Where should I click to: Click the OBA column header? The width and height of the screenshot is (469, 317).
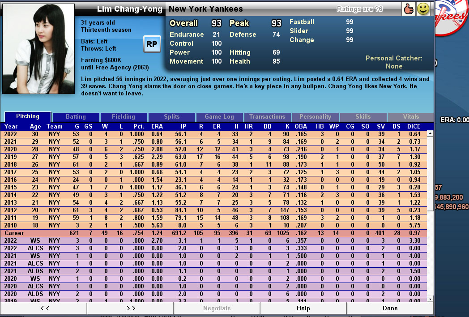301,126
